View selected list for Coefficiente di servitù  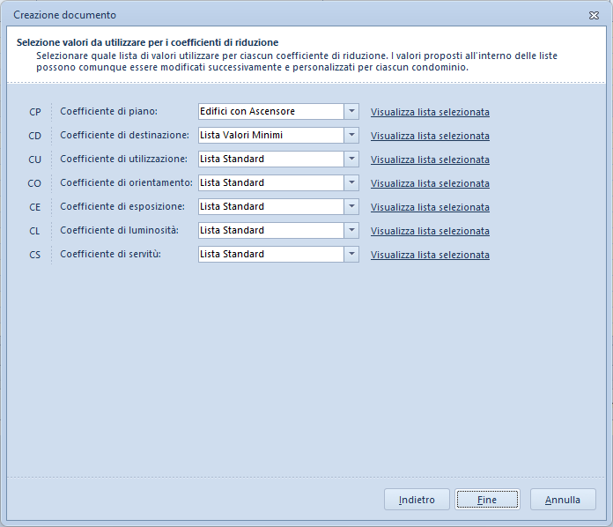pyautogui.click(x=430, y=255)
